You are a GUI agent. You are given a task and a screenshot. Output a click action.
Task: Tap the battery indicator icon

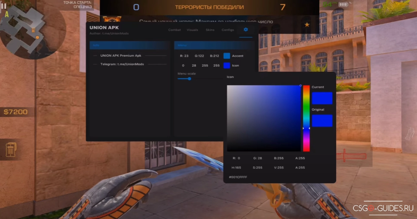point(343,4)
